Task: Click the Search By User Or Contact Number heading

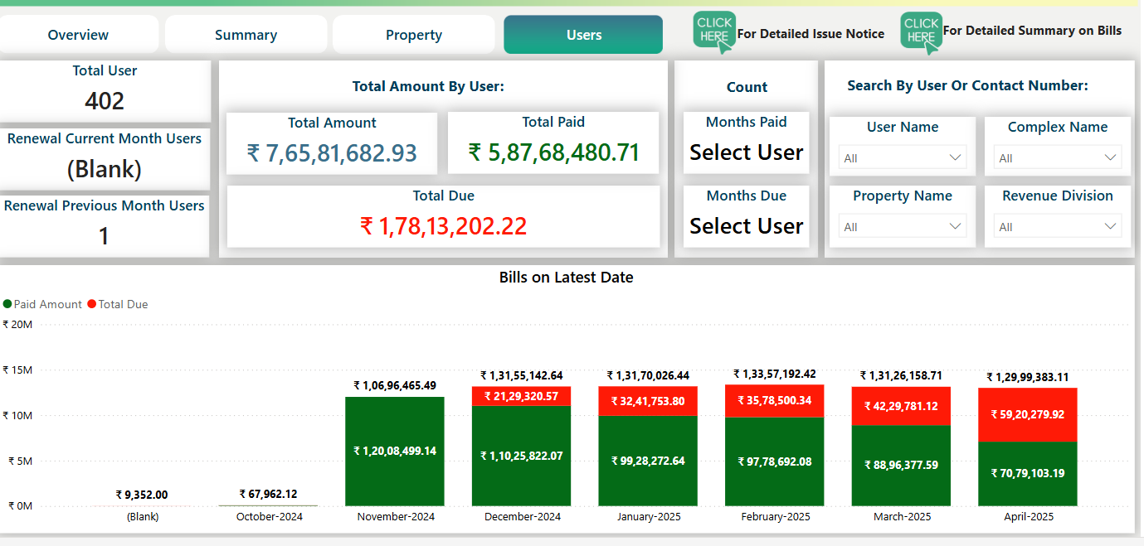Action: pos(967,85)
